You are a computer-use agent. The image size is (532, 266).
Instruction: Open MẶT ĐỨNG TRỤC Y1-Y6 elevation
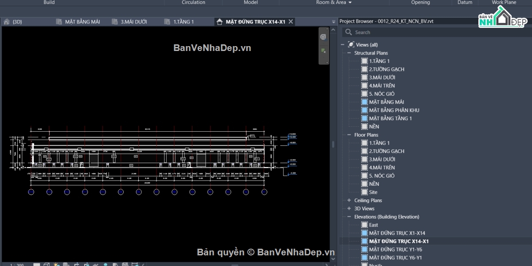(x=395, y=250)
